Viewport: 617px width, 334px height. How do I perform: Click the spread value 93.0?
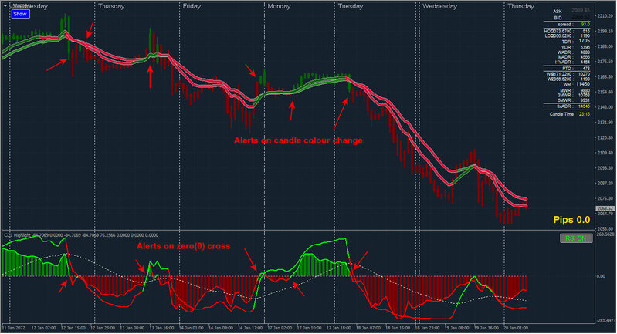coord(585,25)
